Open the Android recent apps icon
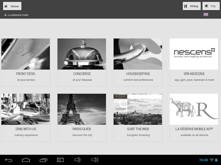 pyautogui.click(x=43, y=160)
